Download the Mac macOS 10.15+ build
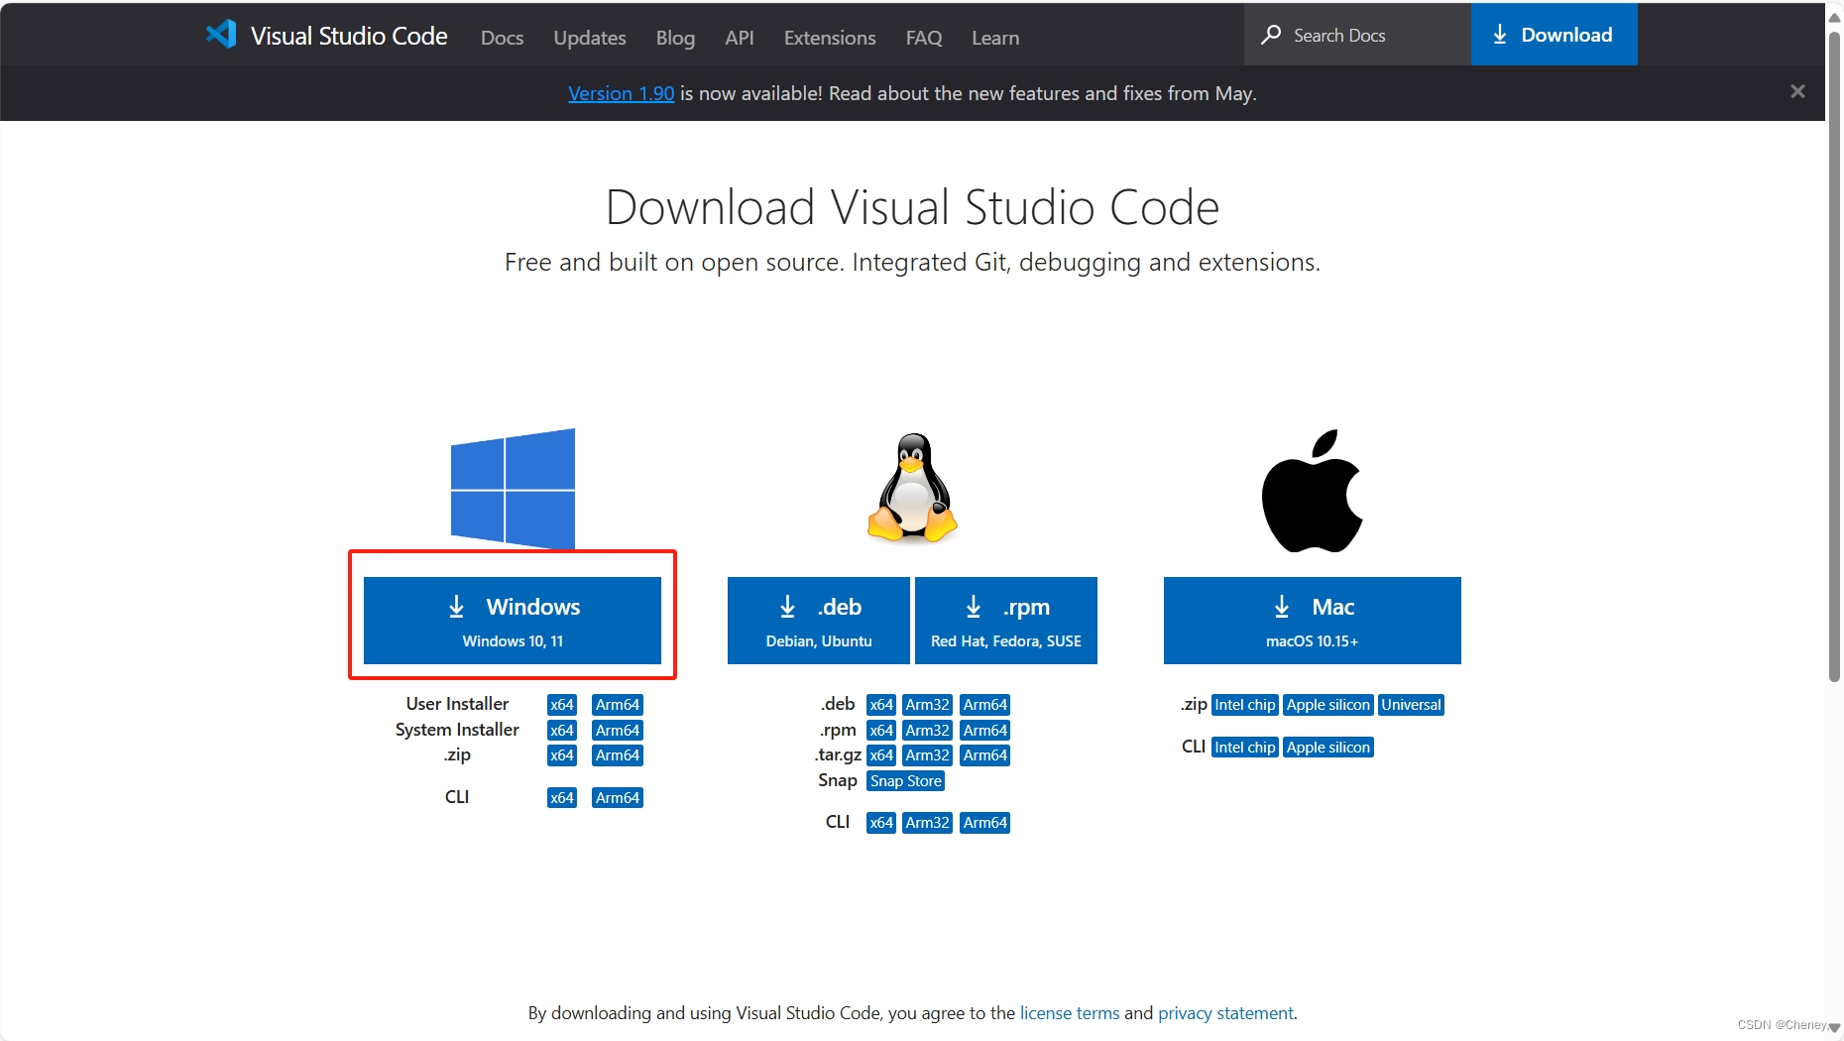 click(1313, 621)
